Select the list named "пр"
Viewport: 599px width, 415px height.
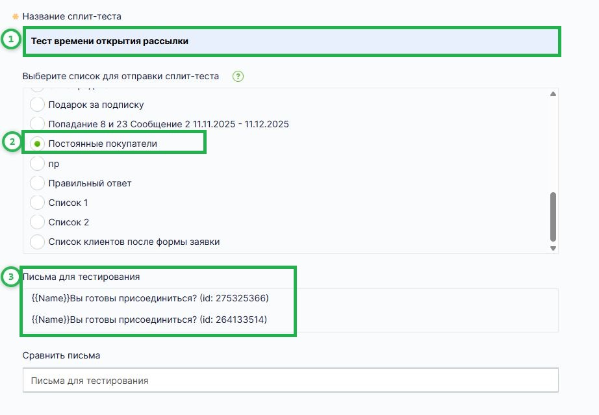(x=37, y=163)
